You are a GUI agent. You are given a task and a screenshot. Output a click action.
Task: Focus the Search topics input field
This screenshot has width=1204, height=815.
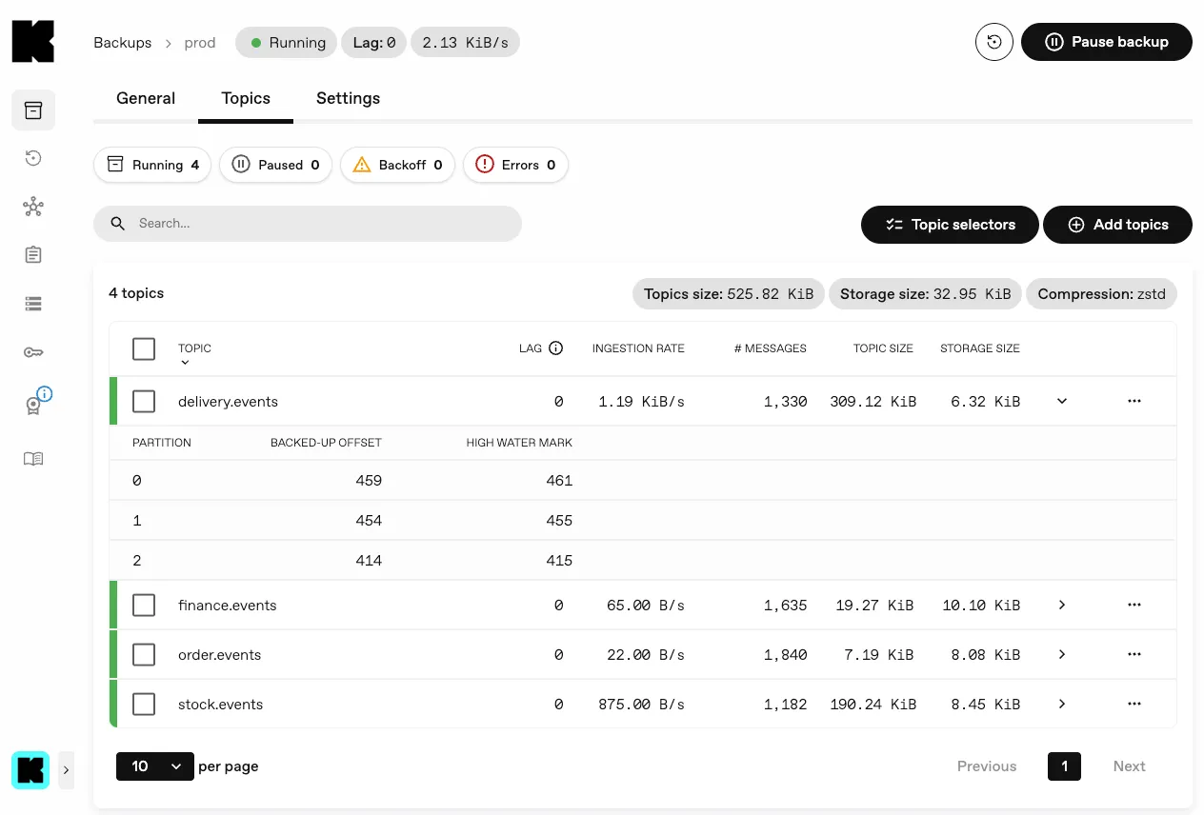point(308,224)
